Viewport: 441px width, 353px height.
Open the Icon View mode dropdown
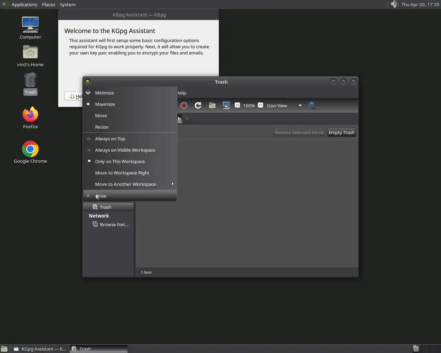(284, 105)
